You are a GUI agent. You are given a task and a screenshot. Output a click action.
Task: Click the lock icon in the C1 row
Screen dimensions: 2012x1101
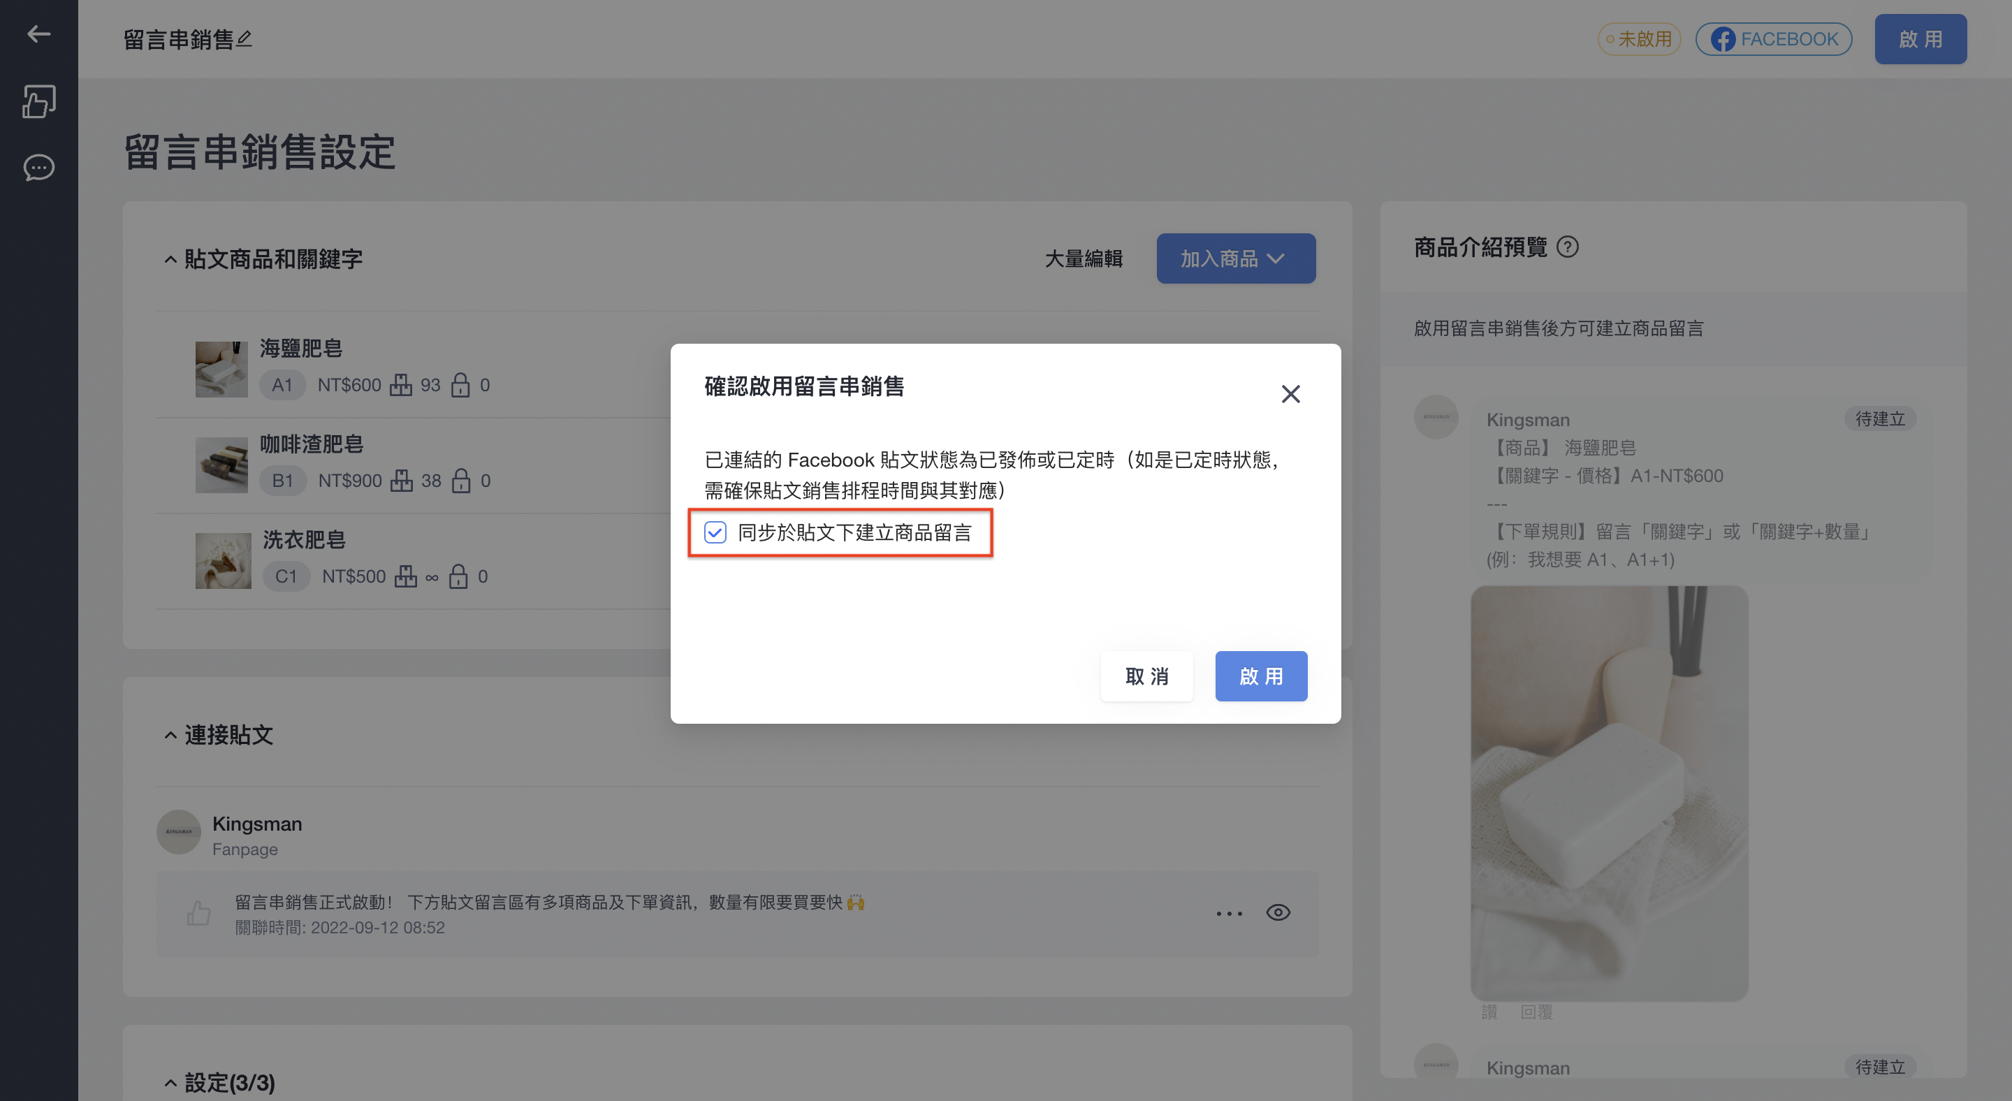(x=458, y=576)
